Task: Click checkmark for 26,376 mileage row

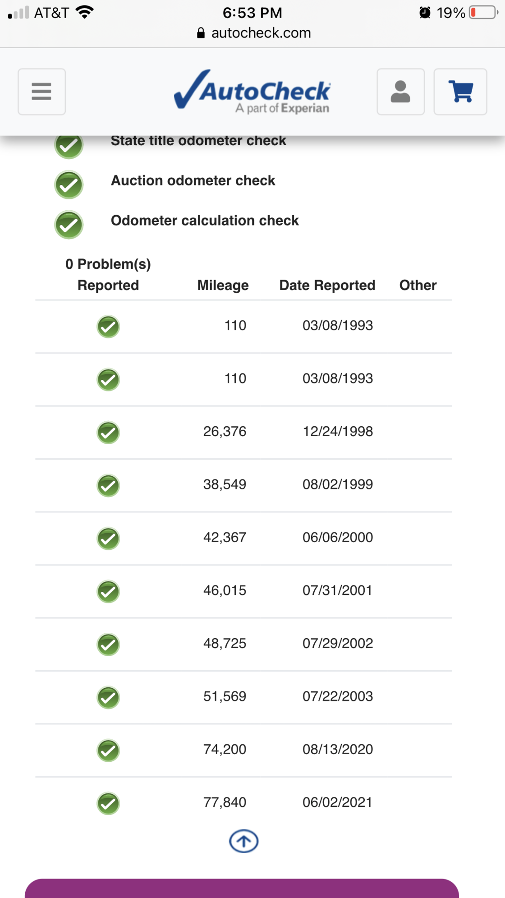Action: 108,432
